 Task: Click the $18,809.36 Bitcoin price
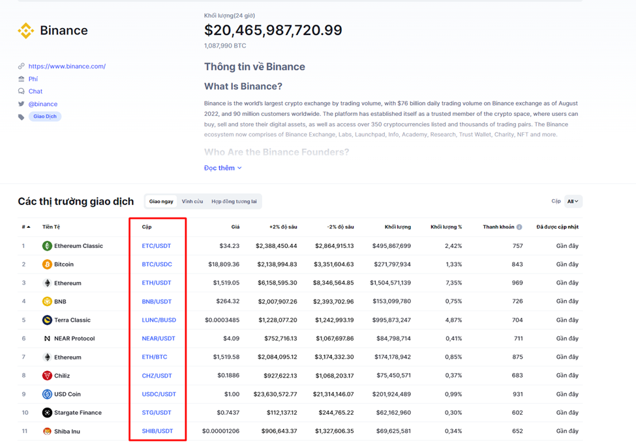pos(224,264)
